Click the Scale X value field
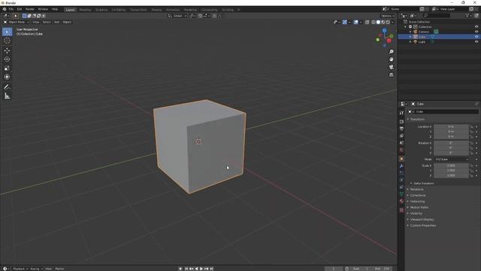 (x=451, y=166)
